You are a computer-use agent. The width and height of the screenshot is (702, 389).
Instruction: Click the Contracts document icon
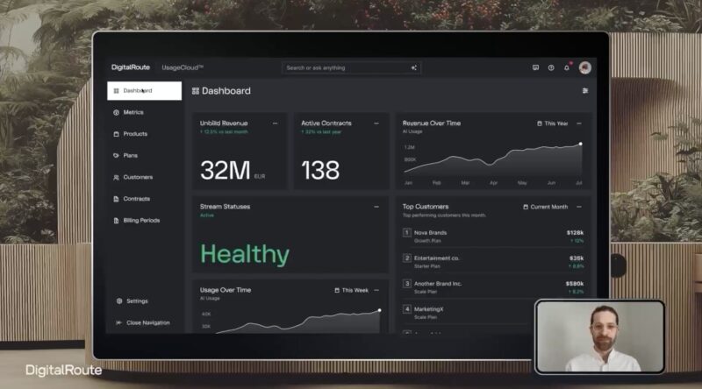coord(116,199)
